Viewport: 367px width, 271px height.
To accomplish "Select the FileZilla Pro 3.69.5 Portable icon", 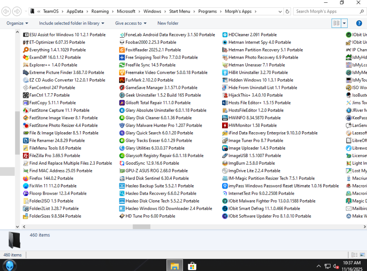I will click(26, 156).
